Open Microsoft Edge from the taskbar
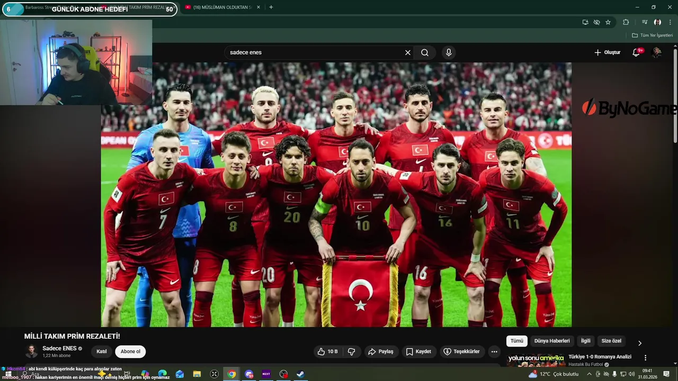 click(x=163, y=374)
